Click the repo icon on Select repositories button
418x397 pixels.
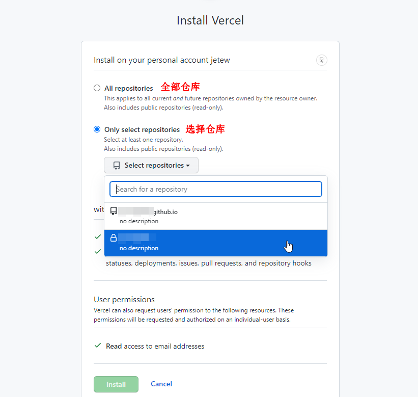click(x=117, y=166)
